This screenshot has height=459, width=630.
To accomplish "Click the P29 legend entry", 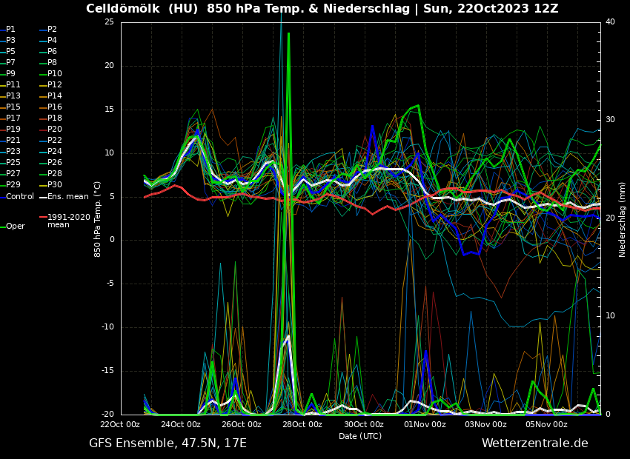I will pyautogui.click(x=13, y=185).
